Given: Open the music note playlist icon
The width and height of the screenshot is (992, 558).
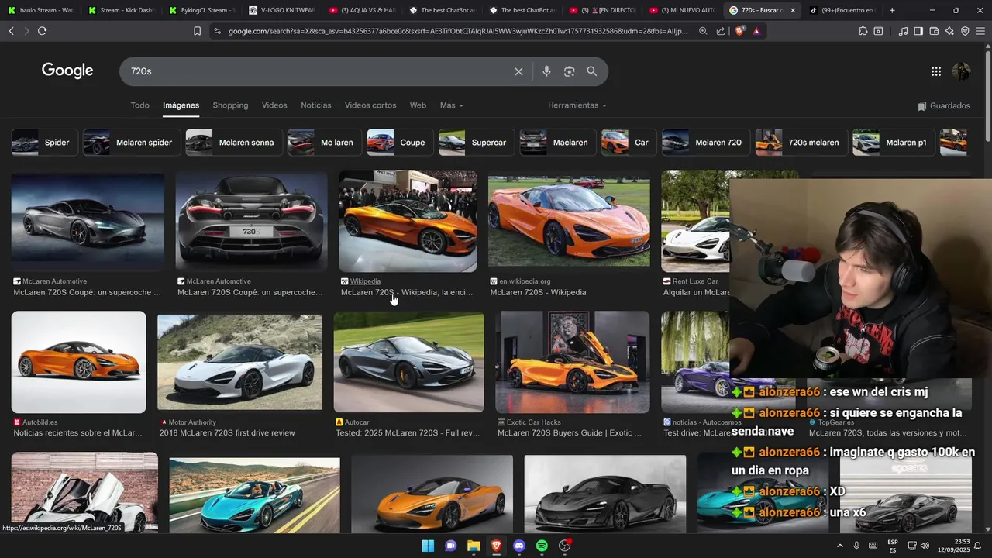Looking at the screenshot, I should [x=903, y=31].
